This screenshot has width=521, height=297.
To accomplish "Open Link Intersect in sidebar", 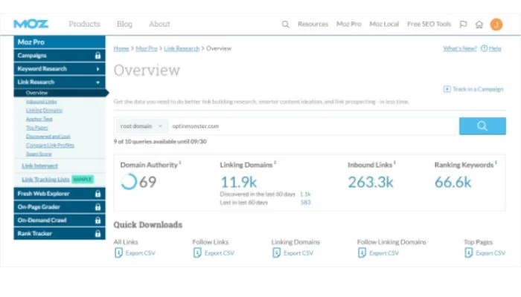I will (x=39, y=166).
